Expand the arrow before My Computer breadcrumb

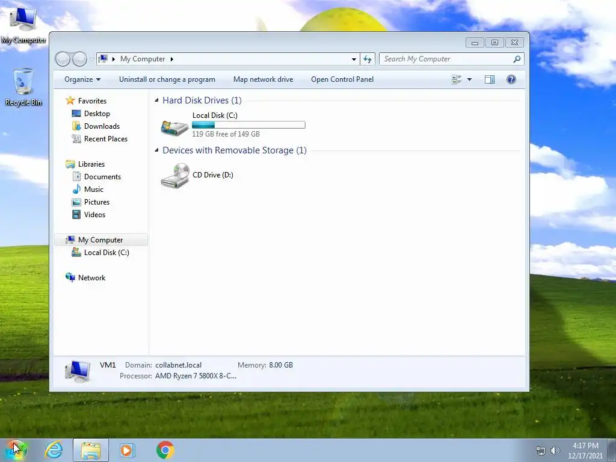(x=114, y=59)
